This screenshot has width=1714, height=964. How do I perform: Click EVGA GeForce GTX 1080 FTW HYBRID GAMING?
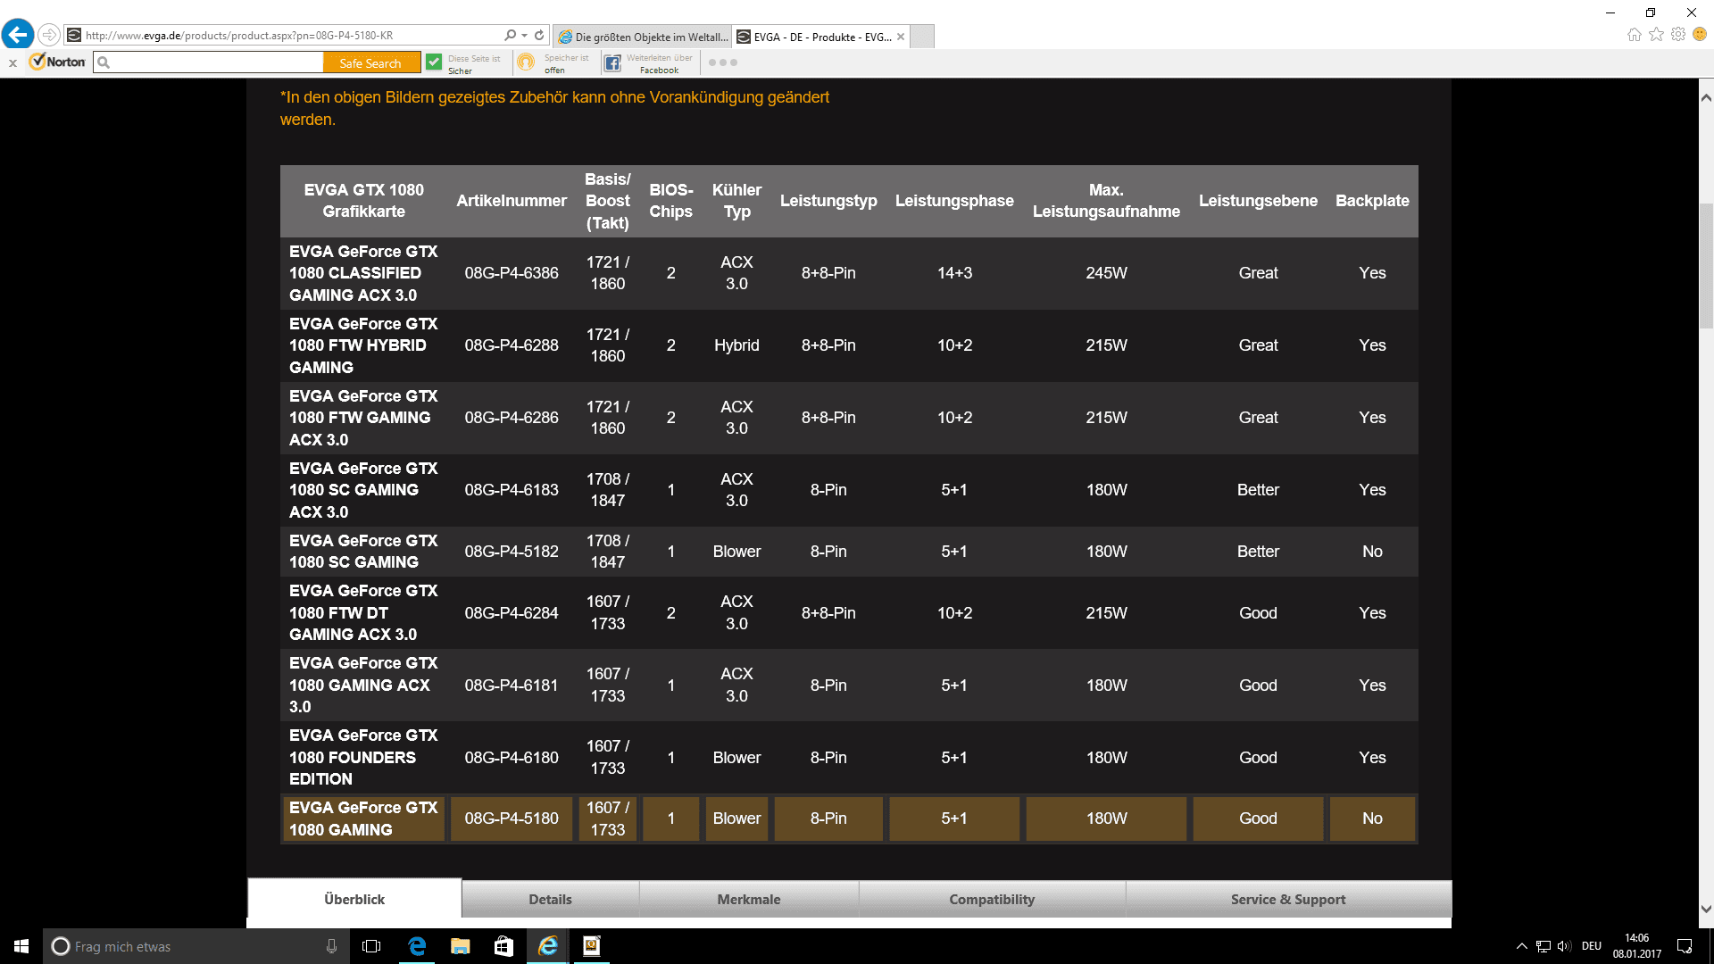click(363, 345)
